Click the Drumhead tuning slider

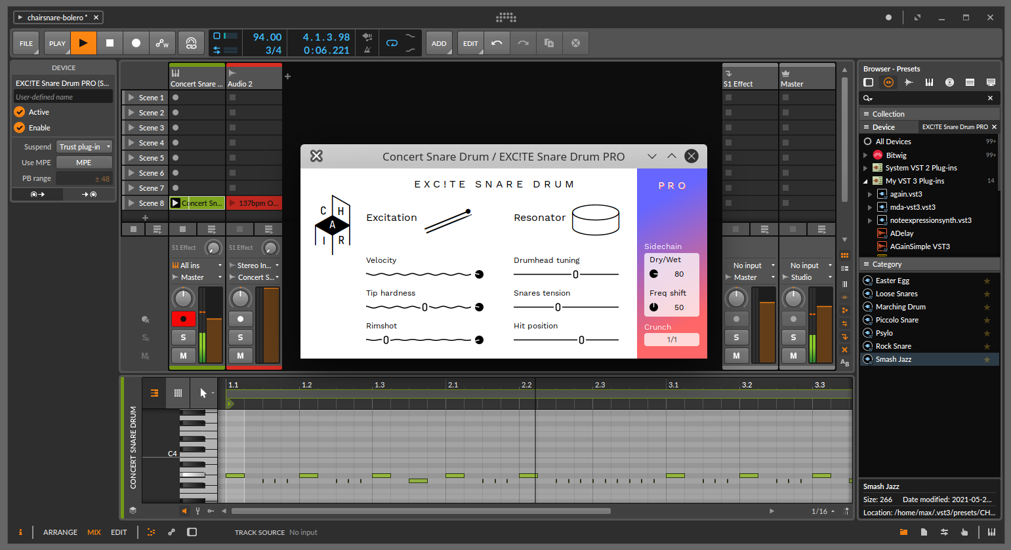click(x=566, y=275)
